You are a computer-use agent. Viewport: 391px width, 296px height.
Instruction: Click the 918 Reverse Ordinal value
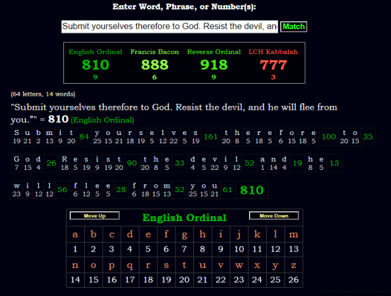point(214,65)
